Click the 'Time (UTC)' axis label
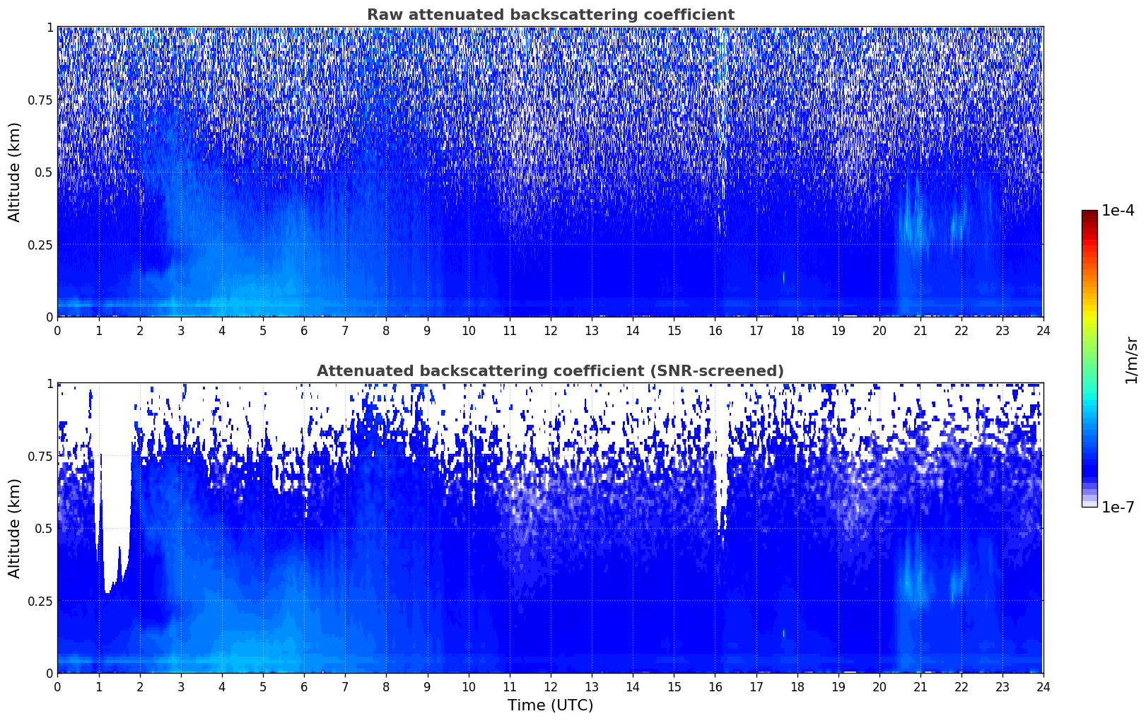This screenshot has width=1146, height=721. (x=550, y=705)
